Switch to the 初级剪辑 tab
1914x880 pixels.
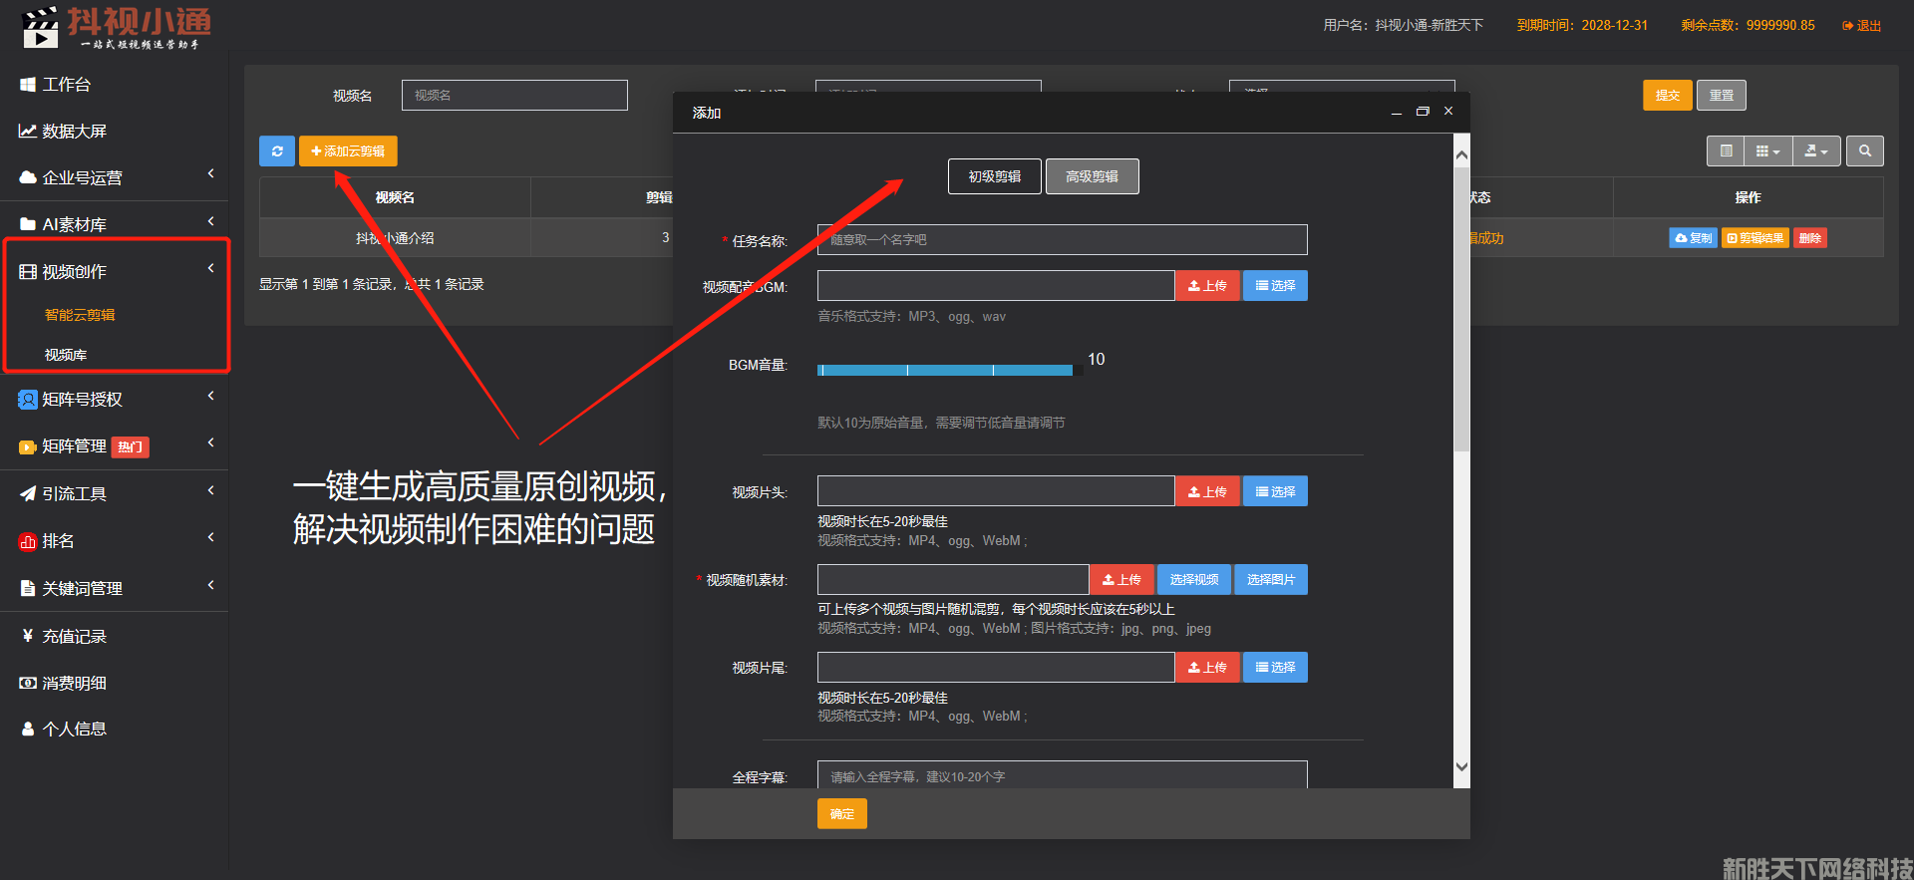(x=994, y=176)
